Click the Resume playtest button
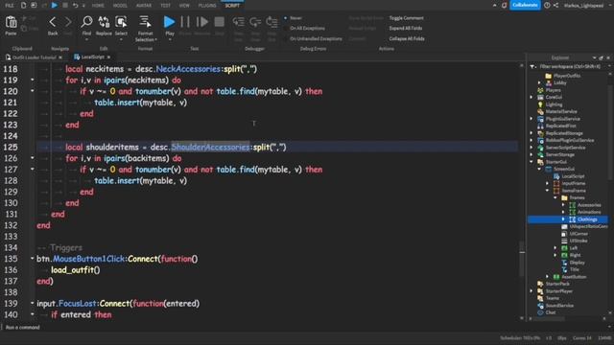This screenshot has width=614, height=345. (x=202, y=22)
